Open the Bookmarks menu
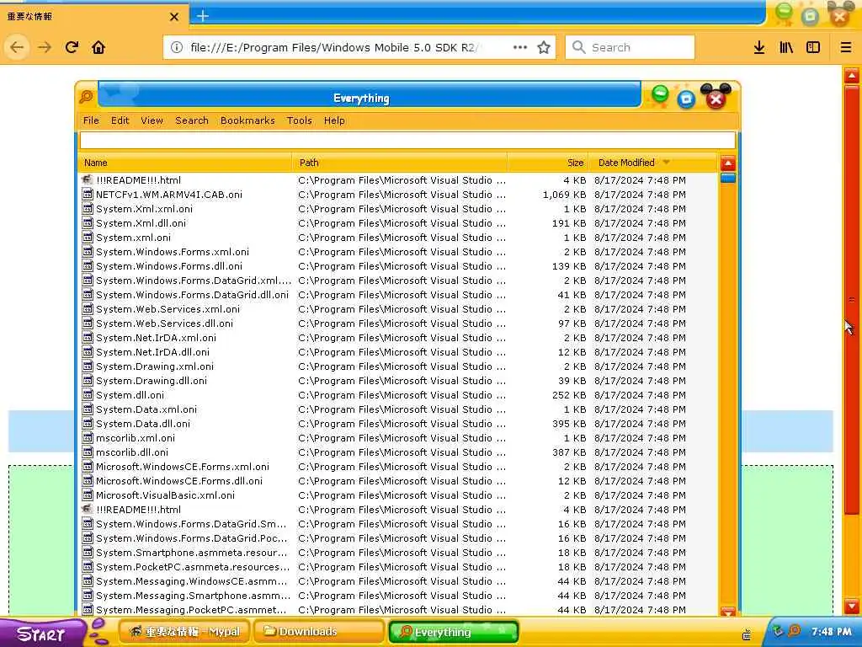 (247, 120)
